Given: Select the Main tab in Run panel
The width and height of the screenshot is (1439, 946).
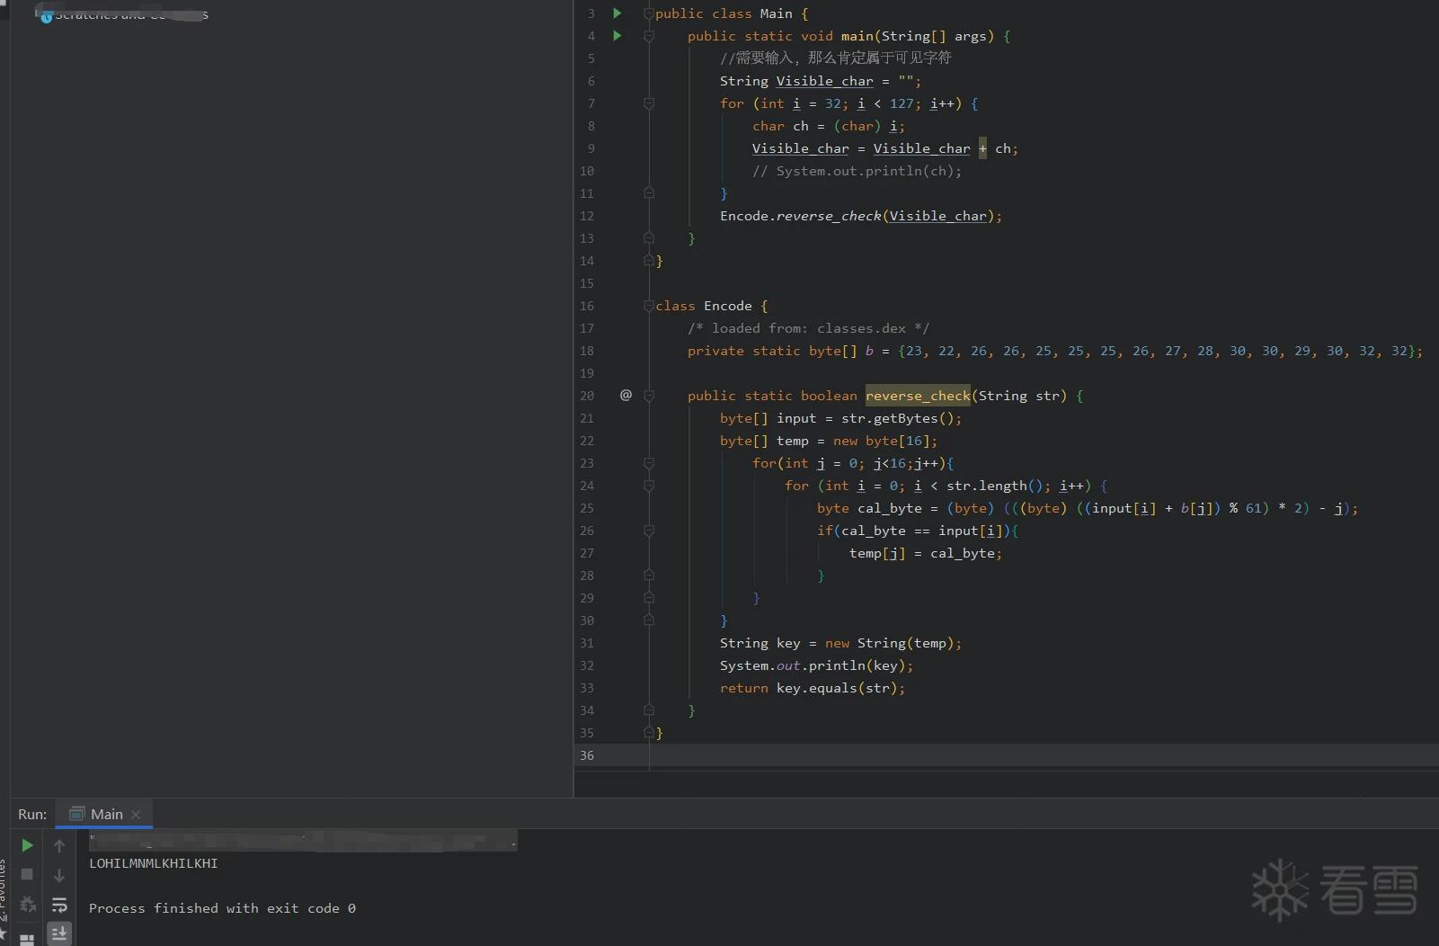Looking at the screenshot, I should pos(104,814).
